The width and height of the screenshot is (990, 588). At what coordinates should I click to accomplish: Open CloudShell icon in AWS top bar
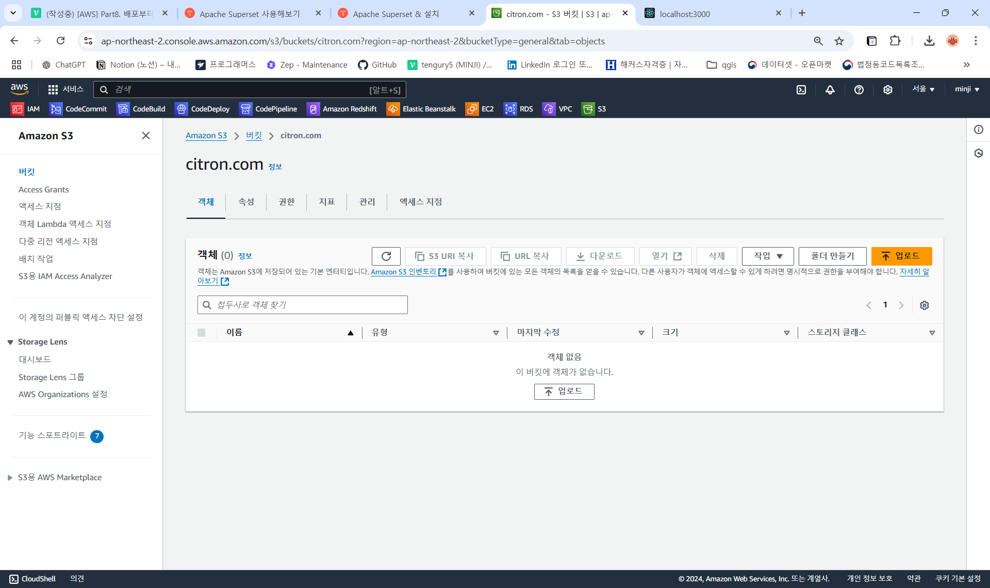[801, 90]
